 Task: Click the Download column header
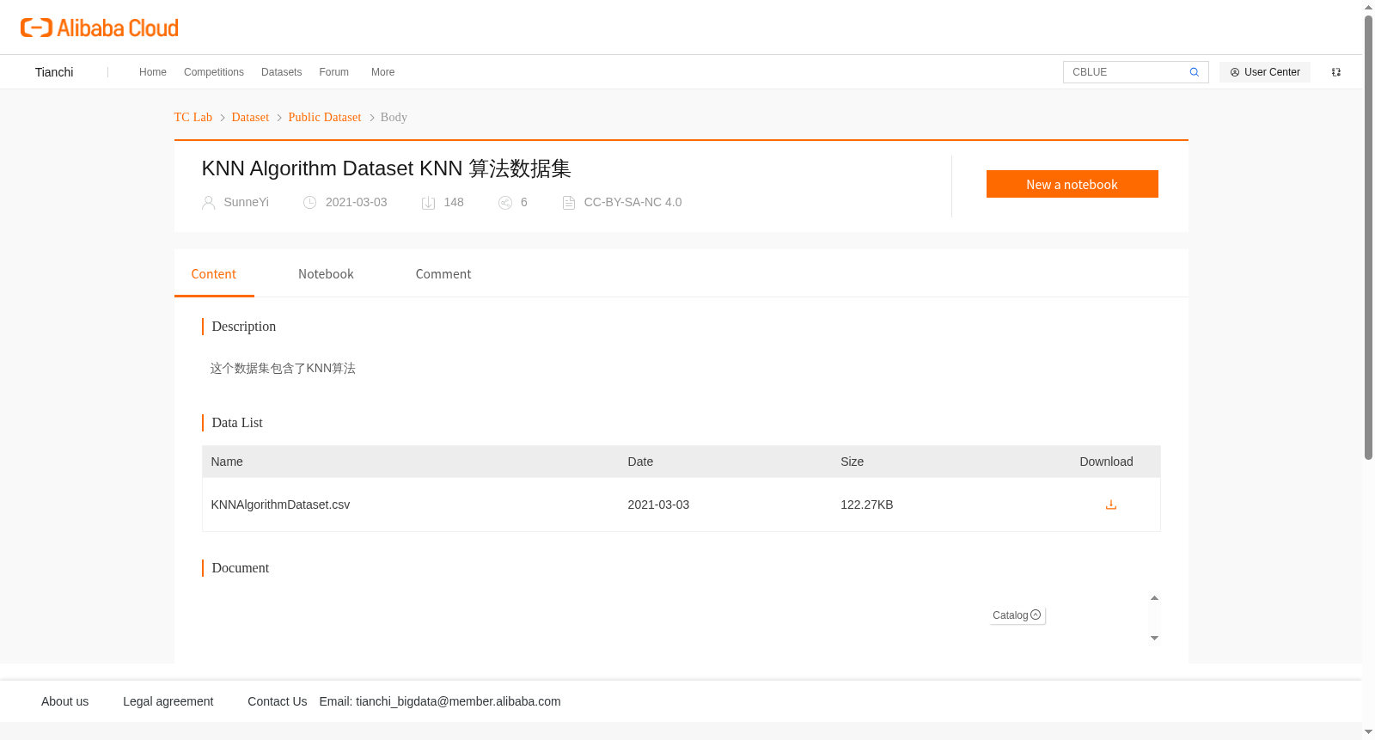click(1106, 462)
